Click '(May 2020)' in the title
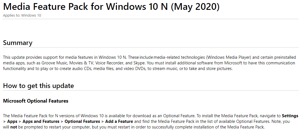 click(x=195, y=6)
